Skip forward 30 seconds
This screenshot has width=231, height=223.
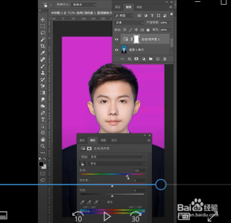135,217
